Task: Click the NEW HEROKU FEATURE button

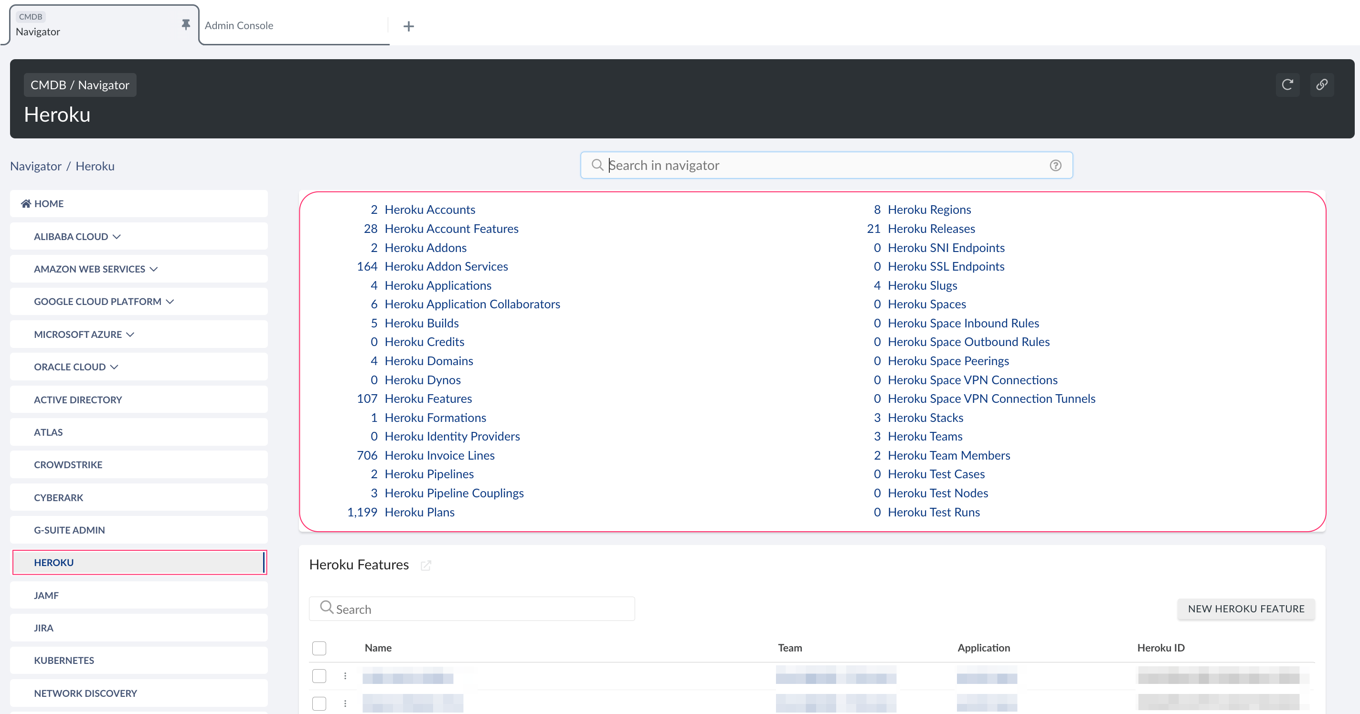Action: [1246, 609]
